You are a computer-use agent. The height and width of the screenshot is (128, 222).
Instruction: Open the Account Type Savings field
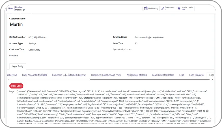click(x=33, y=43)
